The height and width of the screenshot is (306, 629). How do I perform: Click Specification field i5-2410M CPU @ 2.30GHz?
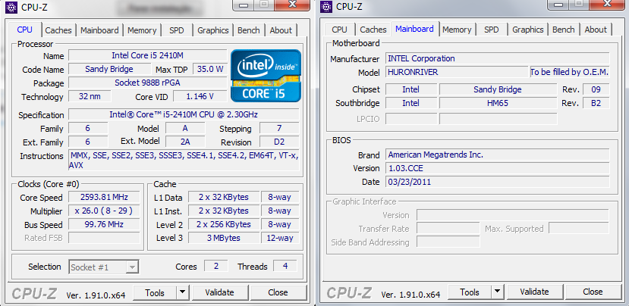click(184, 114)
